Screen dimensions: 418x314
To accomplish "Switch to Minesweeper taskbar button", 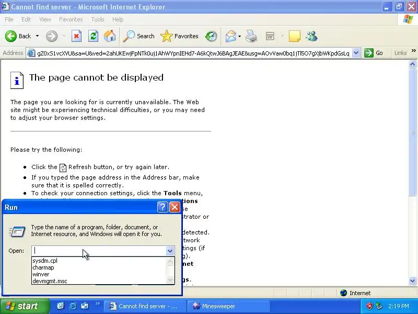I will (229, 306).
